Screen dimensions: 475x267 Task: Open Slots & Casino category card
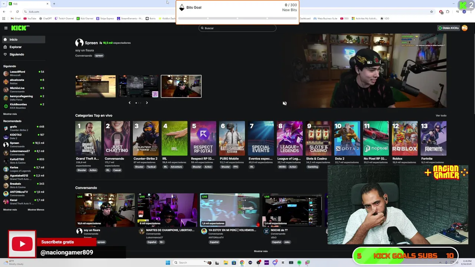[x=318, y=138]
